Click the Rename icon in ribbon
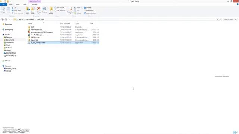239x134 pixels. tap(44, 9)
